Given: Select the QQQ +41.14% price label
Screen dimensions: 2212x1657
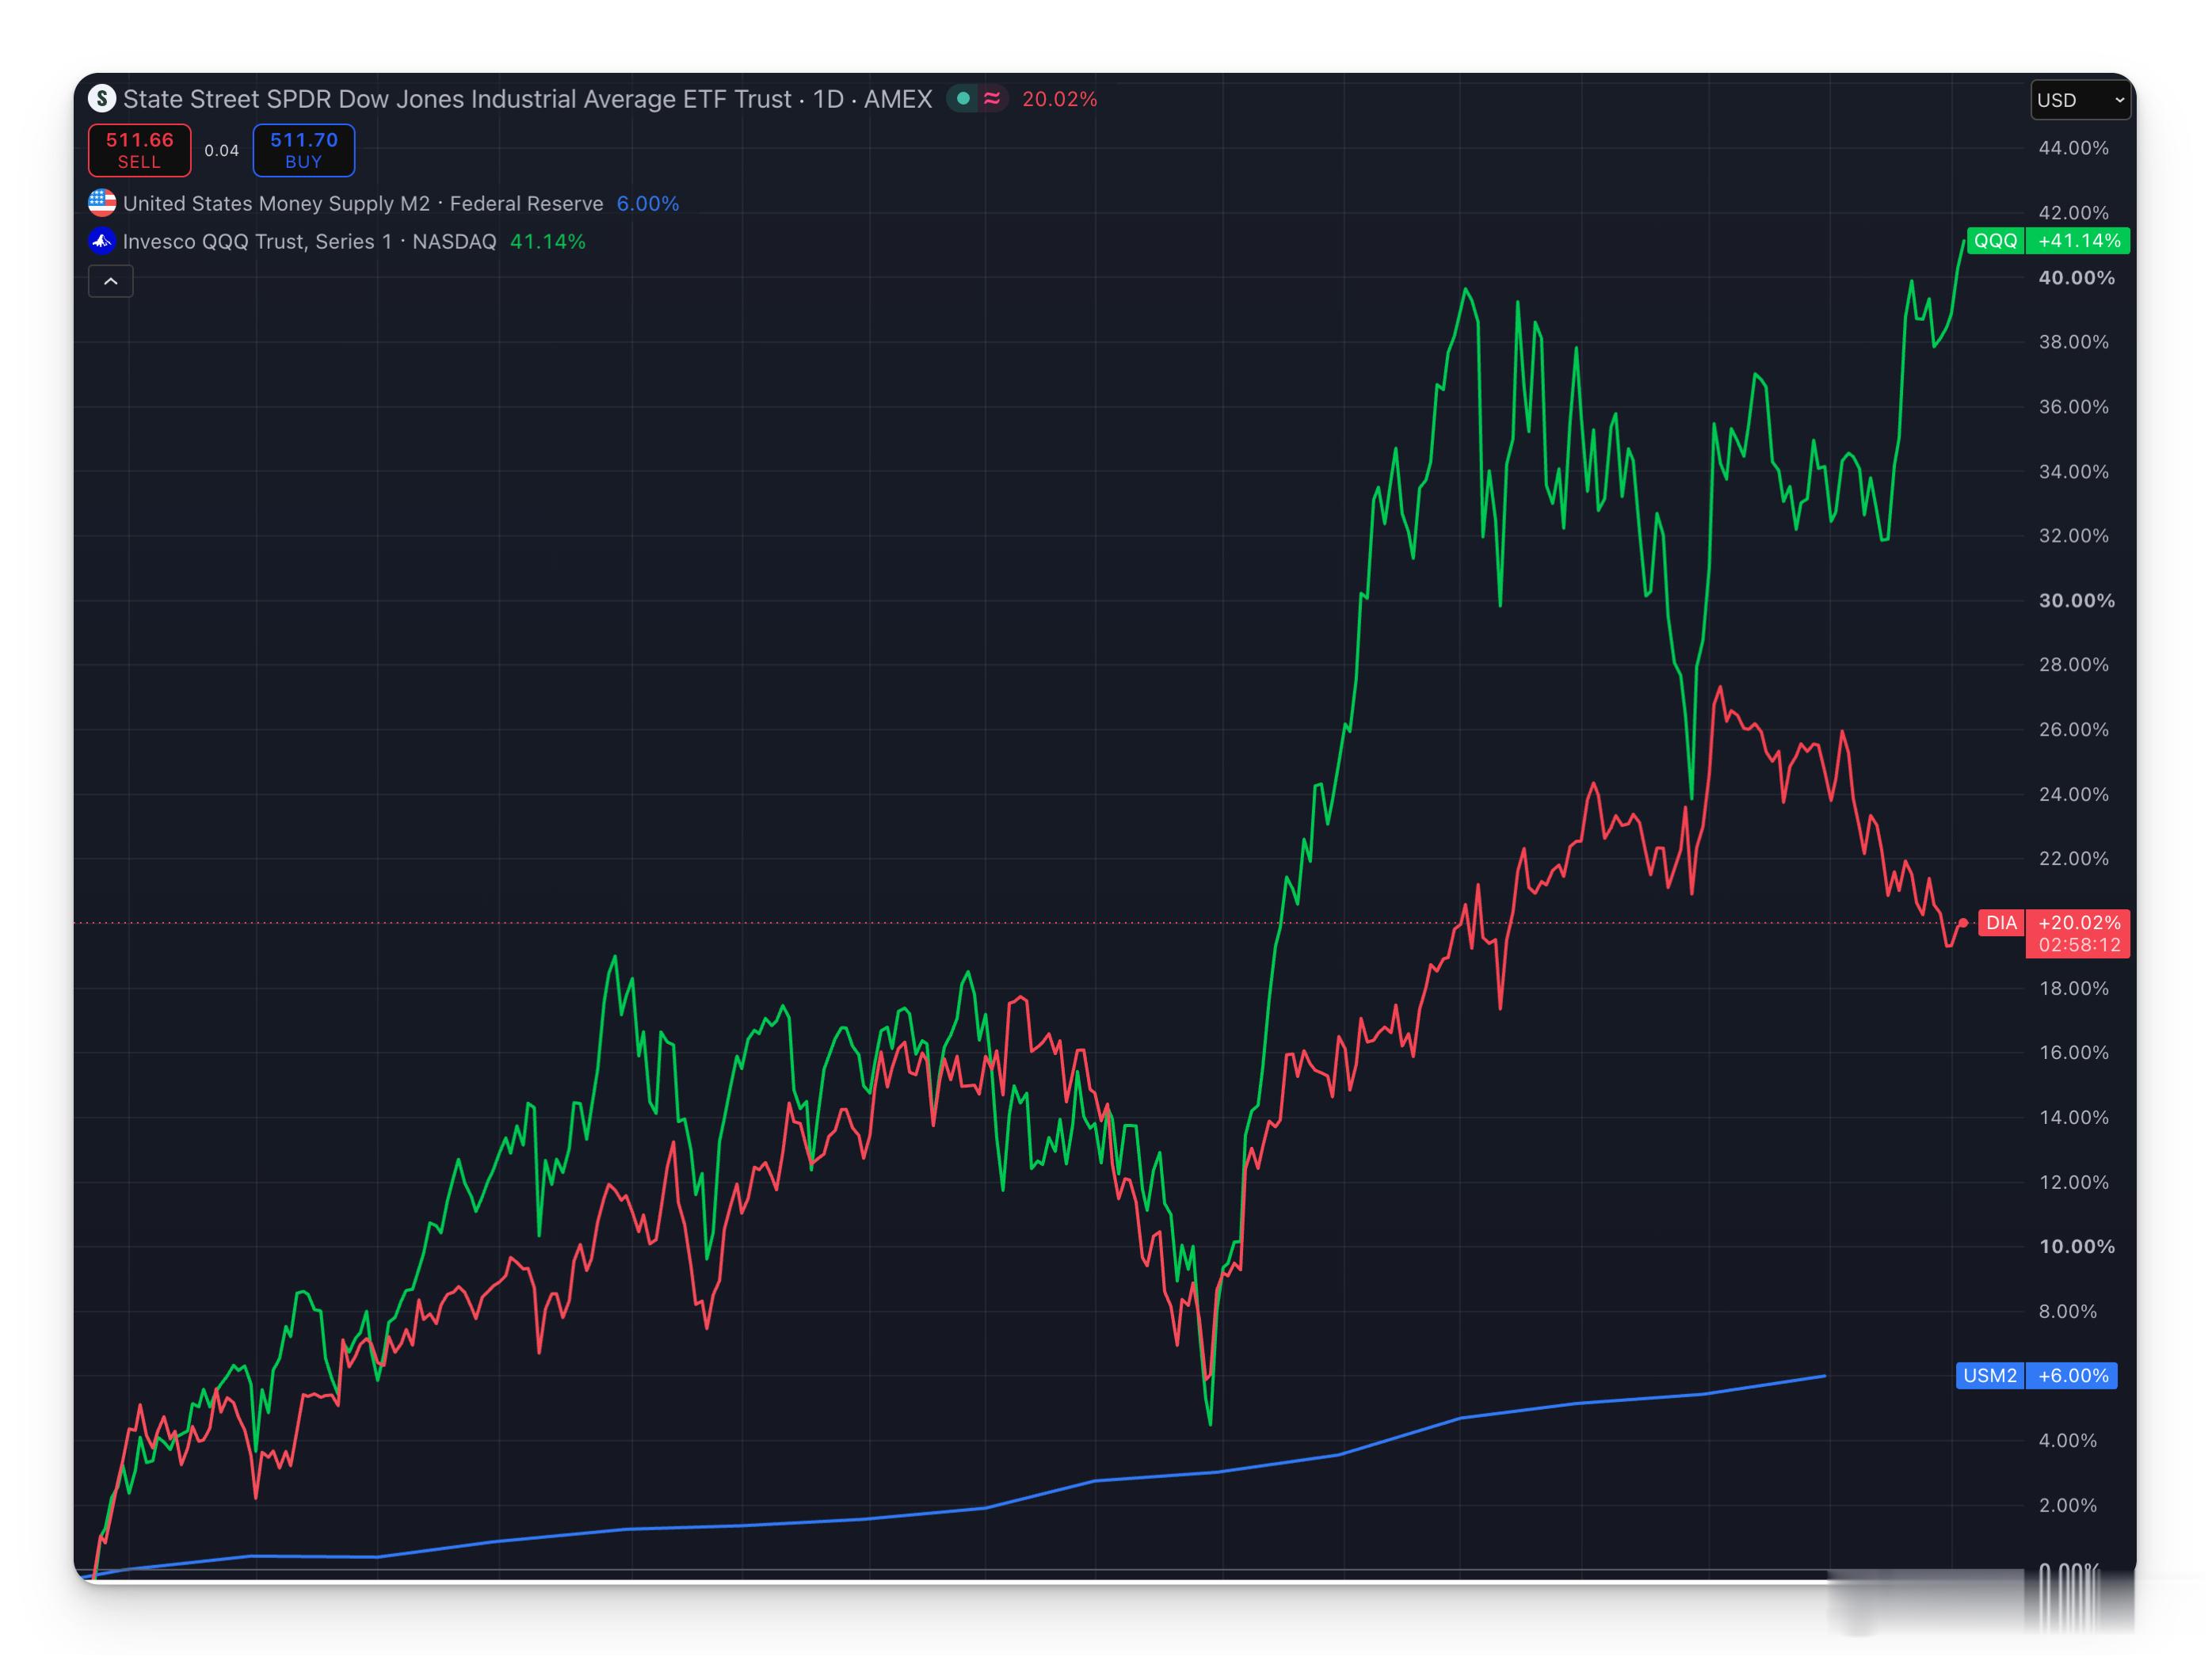Looking at the screenshot, I should (2048, 241).
